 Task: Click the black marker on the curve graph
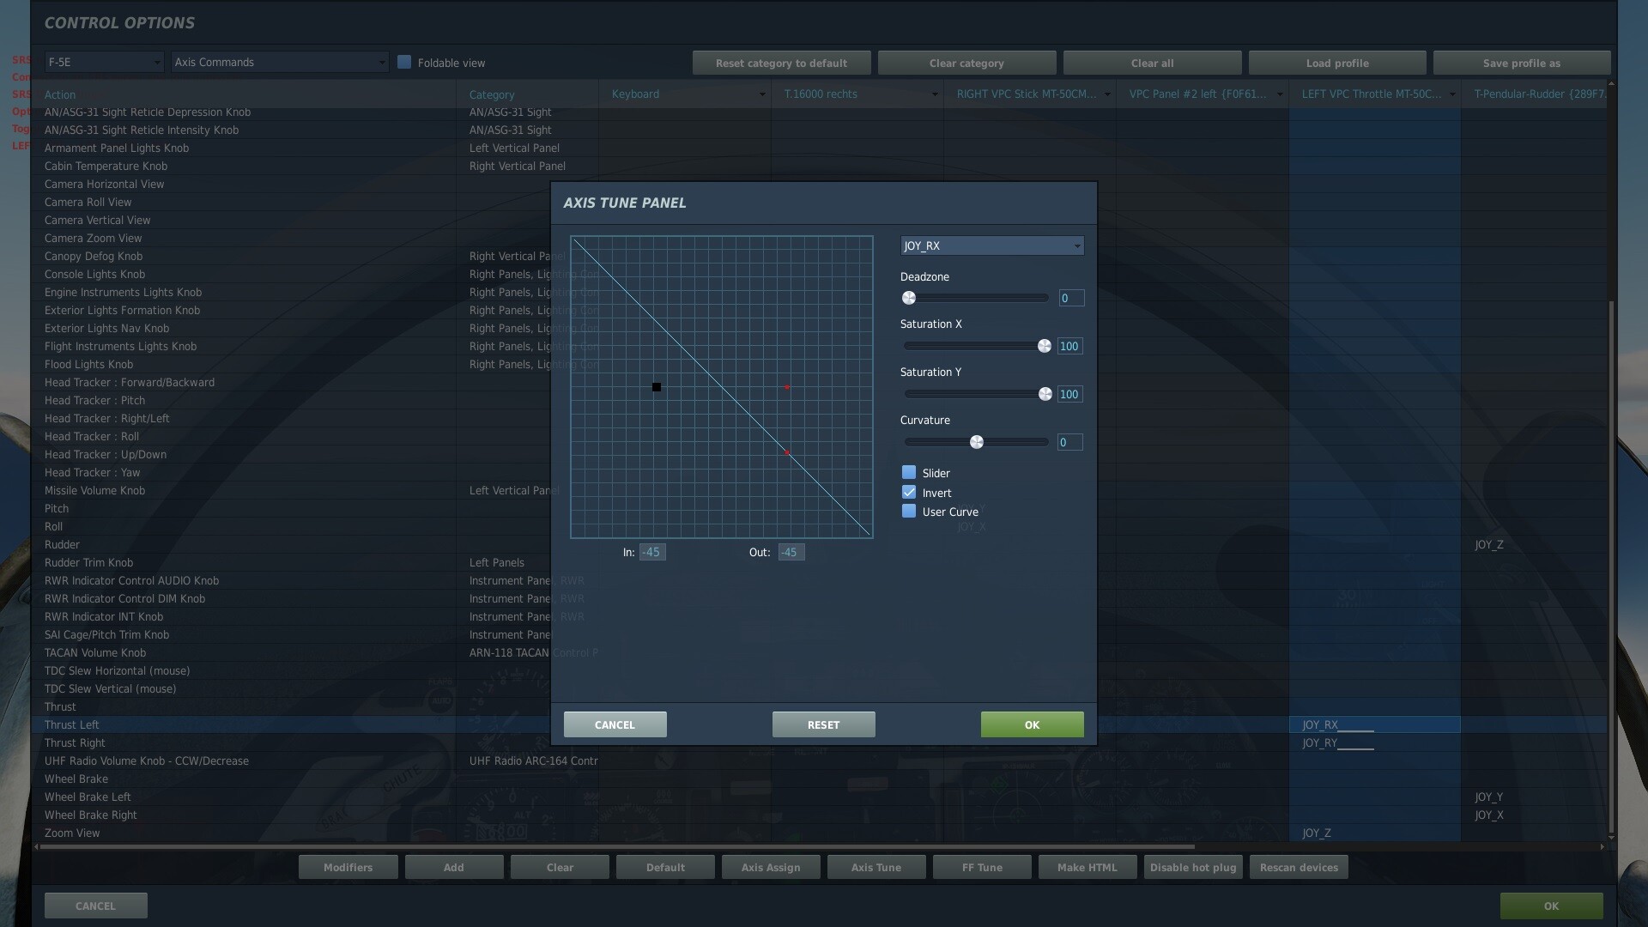657,387
